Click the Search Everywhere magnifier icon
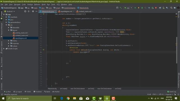180x101 pixels. 171,8
